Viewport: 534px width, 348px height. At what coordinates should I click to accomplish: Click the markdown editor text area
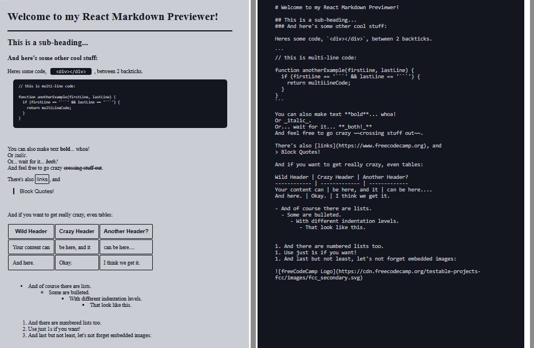click(x=390, y=174)
